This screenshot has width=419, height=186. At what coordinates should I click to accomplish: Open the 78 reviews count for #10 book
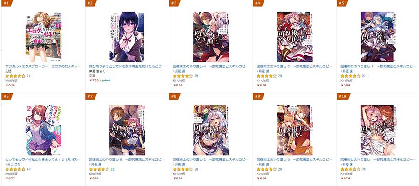(x=364, y=169)
